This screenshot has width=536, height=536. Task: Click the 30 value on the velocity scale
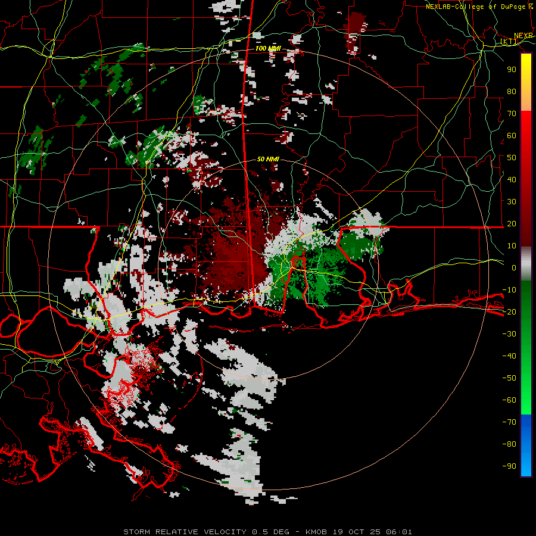(x=512, y=202)
